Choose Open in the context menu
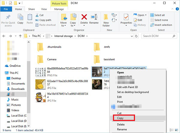The image size is (180, 133). point(138,72)
